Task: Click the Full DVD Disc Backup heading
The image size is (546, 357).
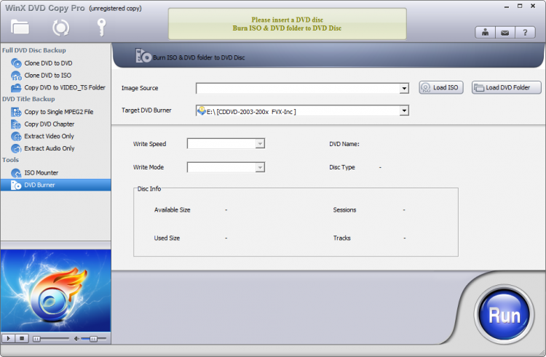Action: click(34, 50)
